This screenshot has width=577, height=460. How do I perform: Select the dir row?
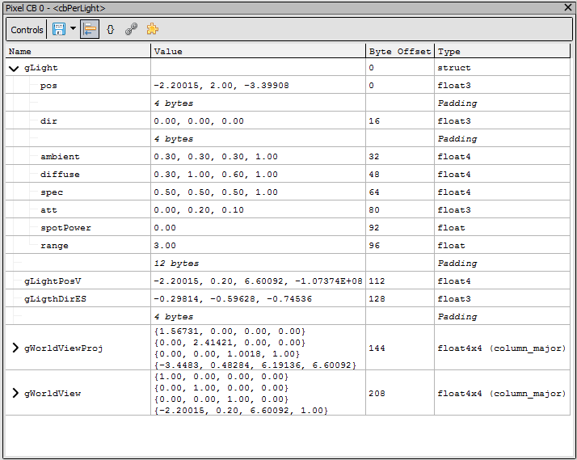[x=288, y=121]
